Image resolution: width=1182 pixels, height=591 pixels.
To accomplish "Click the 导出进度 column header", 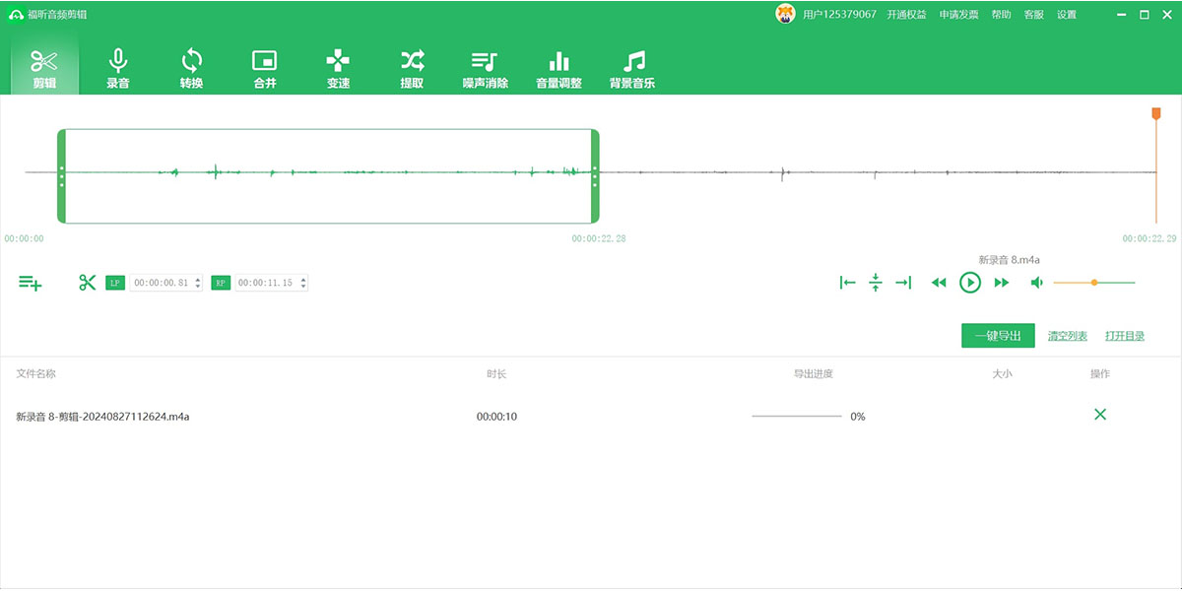I will (814, 374).
